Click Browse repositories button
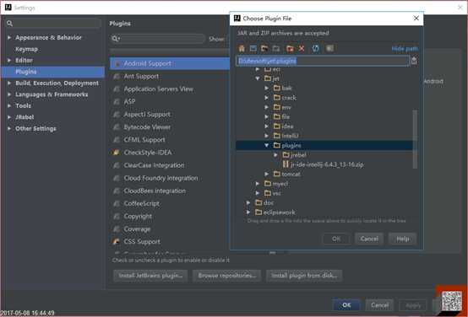468x317 pixels. tap(227, 276)
